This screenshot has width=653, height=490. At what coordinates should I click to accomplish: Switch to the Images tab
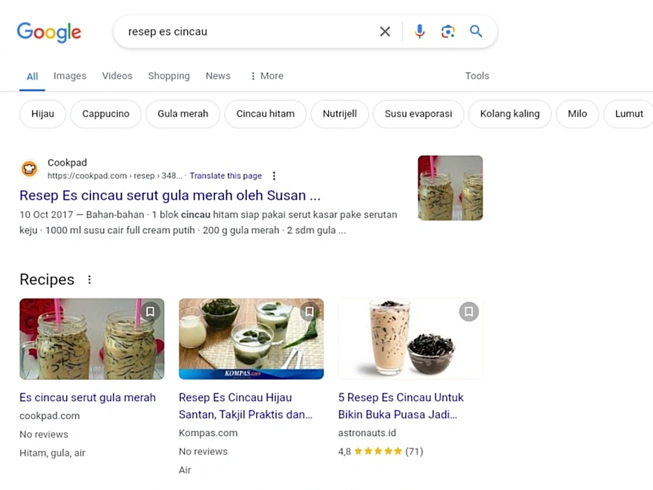coord(70,76)
